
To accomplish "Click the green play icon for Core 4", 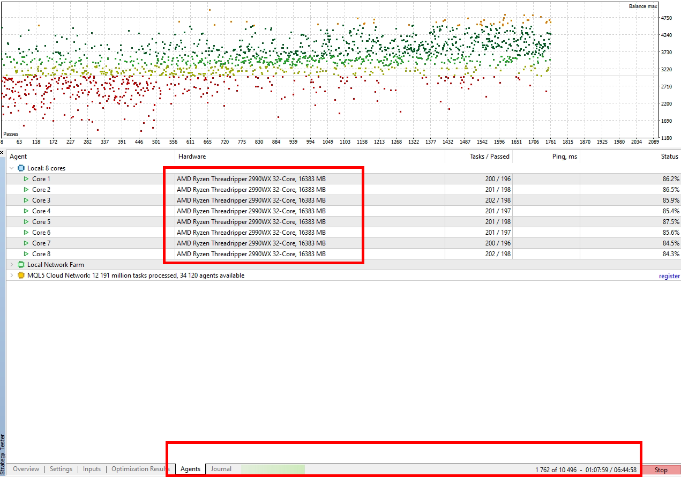I will 26,211.
